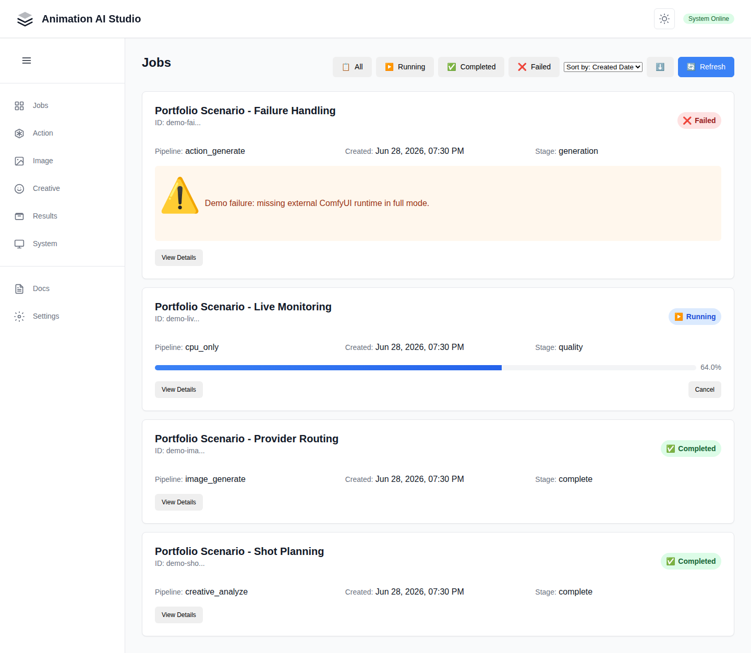Click the clipboard icon on All filter
751x653 pixels.
point(346,67)
